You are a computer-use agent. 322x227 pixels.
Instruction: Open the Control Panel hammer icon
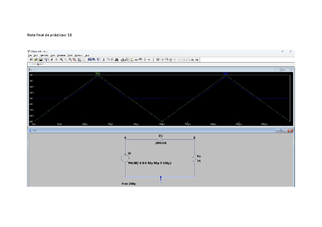pyautogui.click(x=46, y=59)
